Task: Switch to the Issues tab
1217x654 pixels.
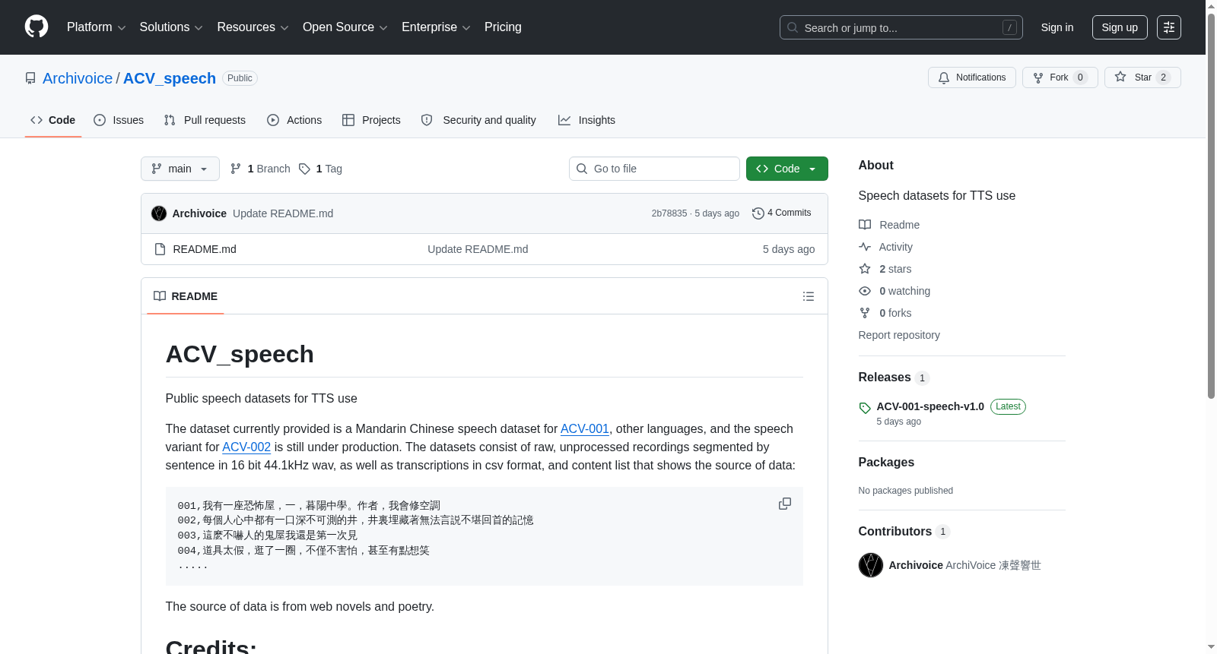Action: [119, 120]
